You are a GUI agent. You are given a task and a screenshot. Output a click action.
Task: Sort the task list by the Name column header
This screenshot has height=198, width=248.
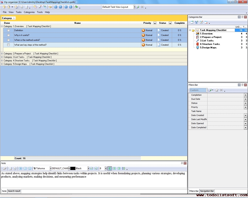pyautogui.click(x=78, y=23)
